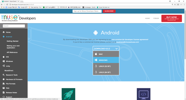186x100 pixels.
Task: Click the iOS apple icon in sidebar
Action: 4,57
